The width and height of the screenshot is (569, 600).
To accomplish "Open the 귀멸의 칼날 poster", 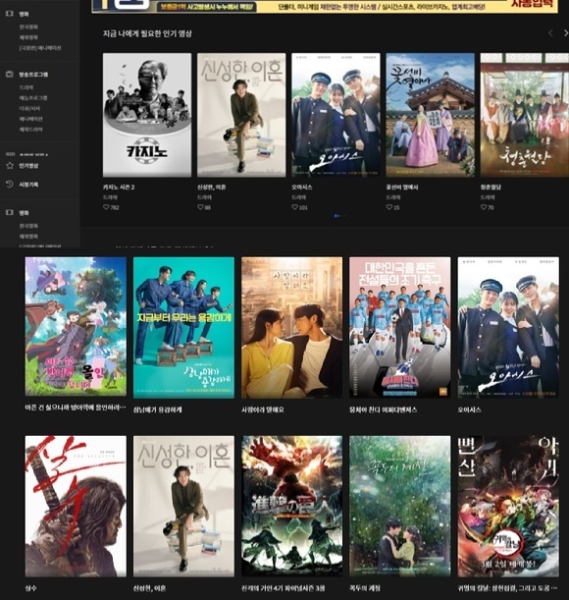I will [x=508, y=506].
